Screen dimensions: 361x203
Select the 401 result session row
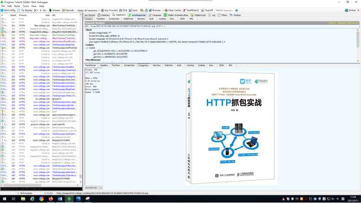point(41,111)
